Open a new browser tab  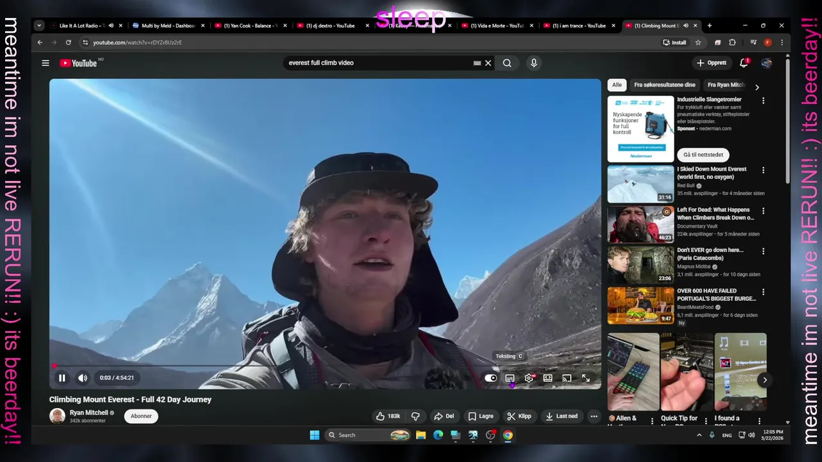[709, 26]
